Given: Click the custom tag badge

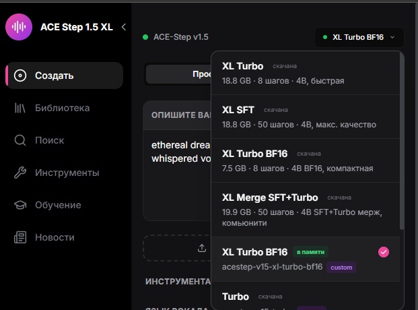Looking at the screenshot, I should pyautogui.click(x=341, y=268).
